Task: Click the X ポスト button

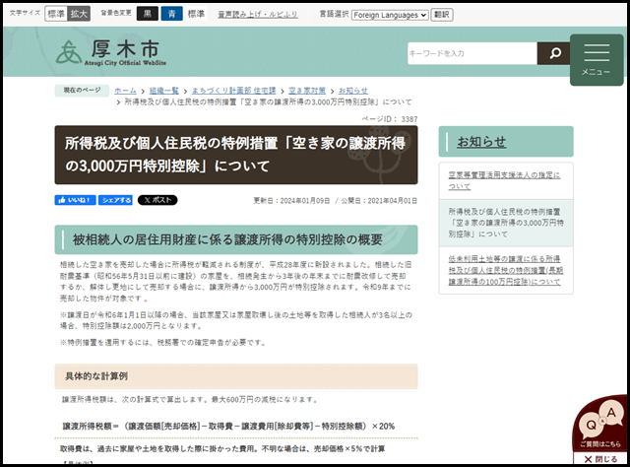Action: 157,200
